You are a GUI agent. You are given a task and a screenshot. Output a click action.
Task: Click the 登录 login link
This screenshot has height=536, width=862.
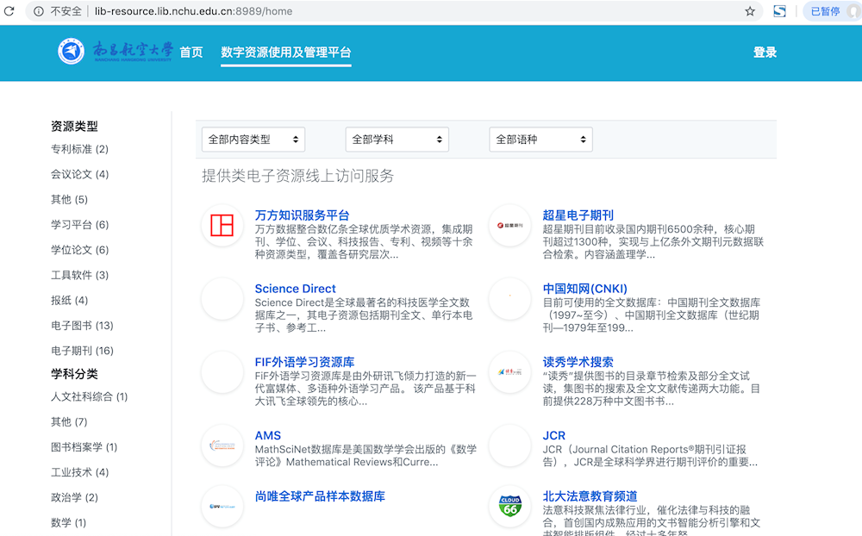[765, 53]
